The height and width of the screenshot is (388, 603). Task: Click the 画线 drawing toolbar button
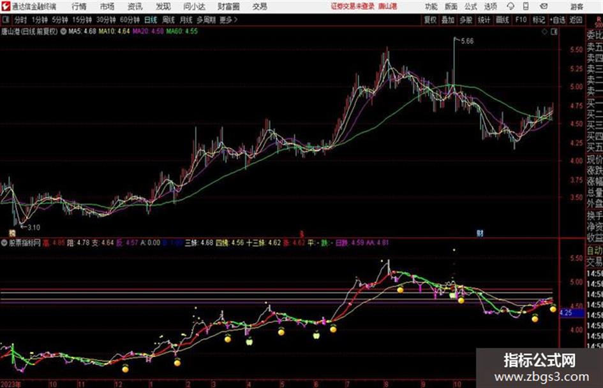tap(502, 20)
